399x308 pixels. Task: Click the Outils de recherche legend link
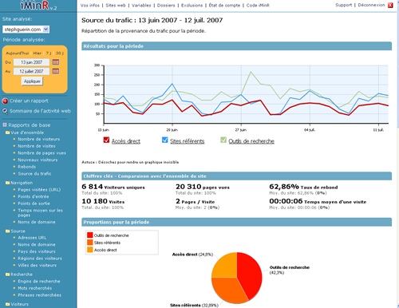click(251, 141)
